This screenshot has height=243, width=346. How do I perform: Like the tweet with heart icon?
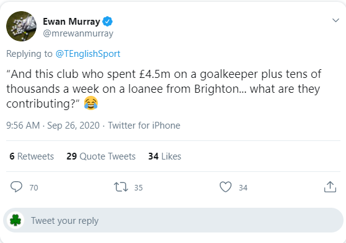(225, 187)
